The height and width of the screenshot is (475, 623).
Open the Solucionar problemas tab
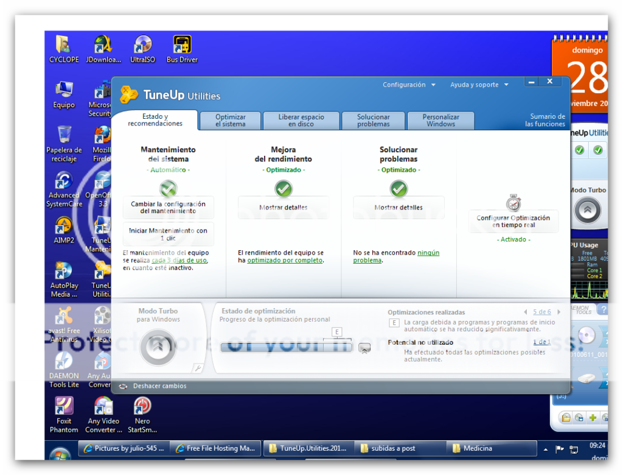373,121
